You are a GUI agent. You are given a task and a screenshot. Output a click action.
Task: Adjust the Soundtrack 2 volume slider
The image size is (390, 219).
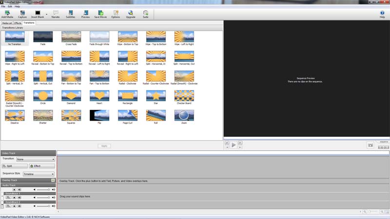pyautogui.click(x=43, y=206)
